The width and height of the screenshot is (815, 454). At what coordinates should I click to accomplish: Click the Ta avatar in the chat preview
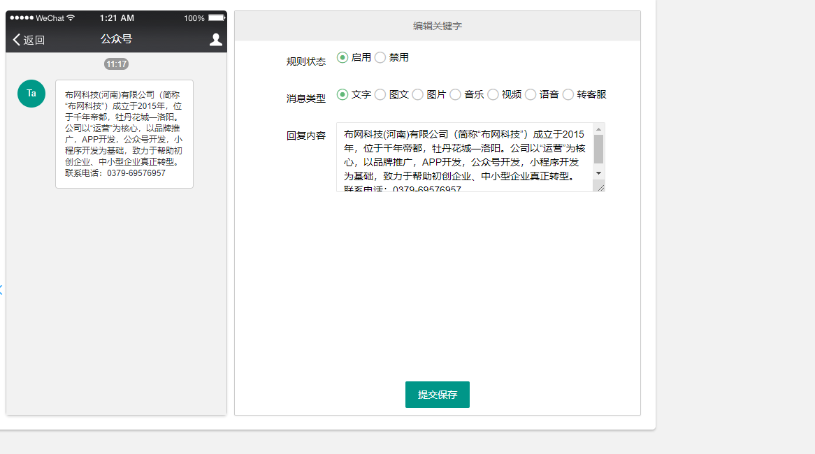coord(31,94)
